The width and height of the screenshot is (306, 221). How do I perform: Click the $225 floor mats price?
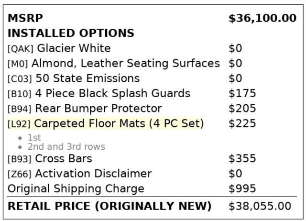[242, 123]
